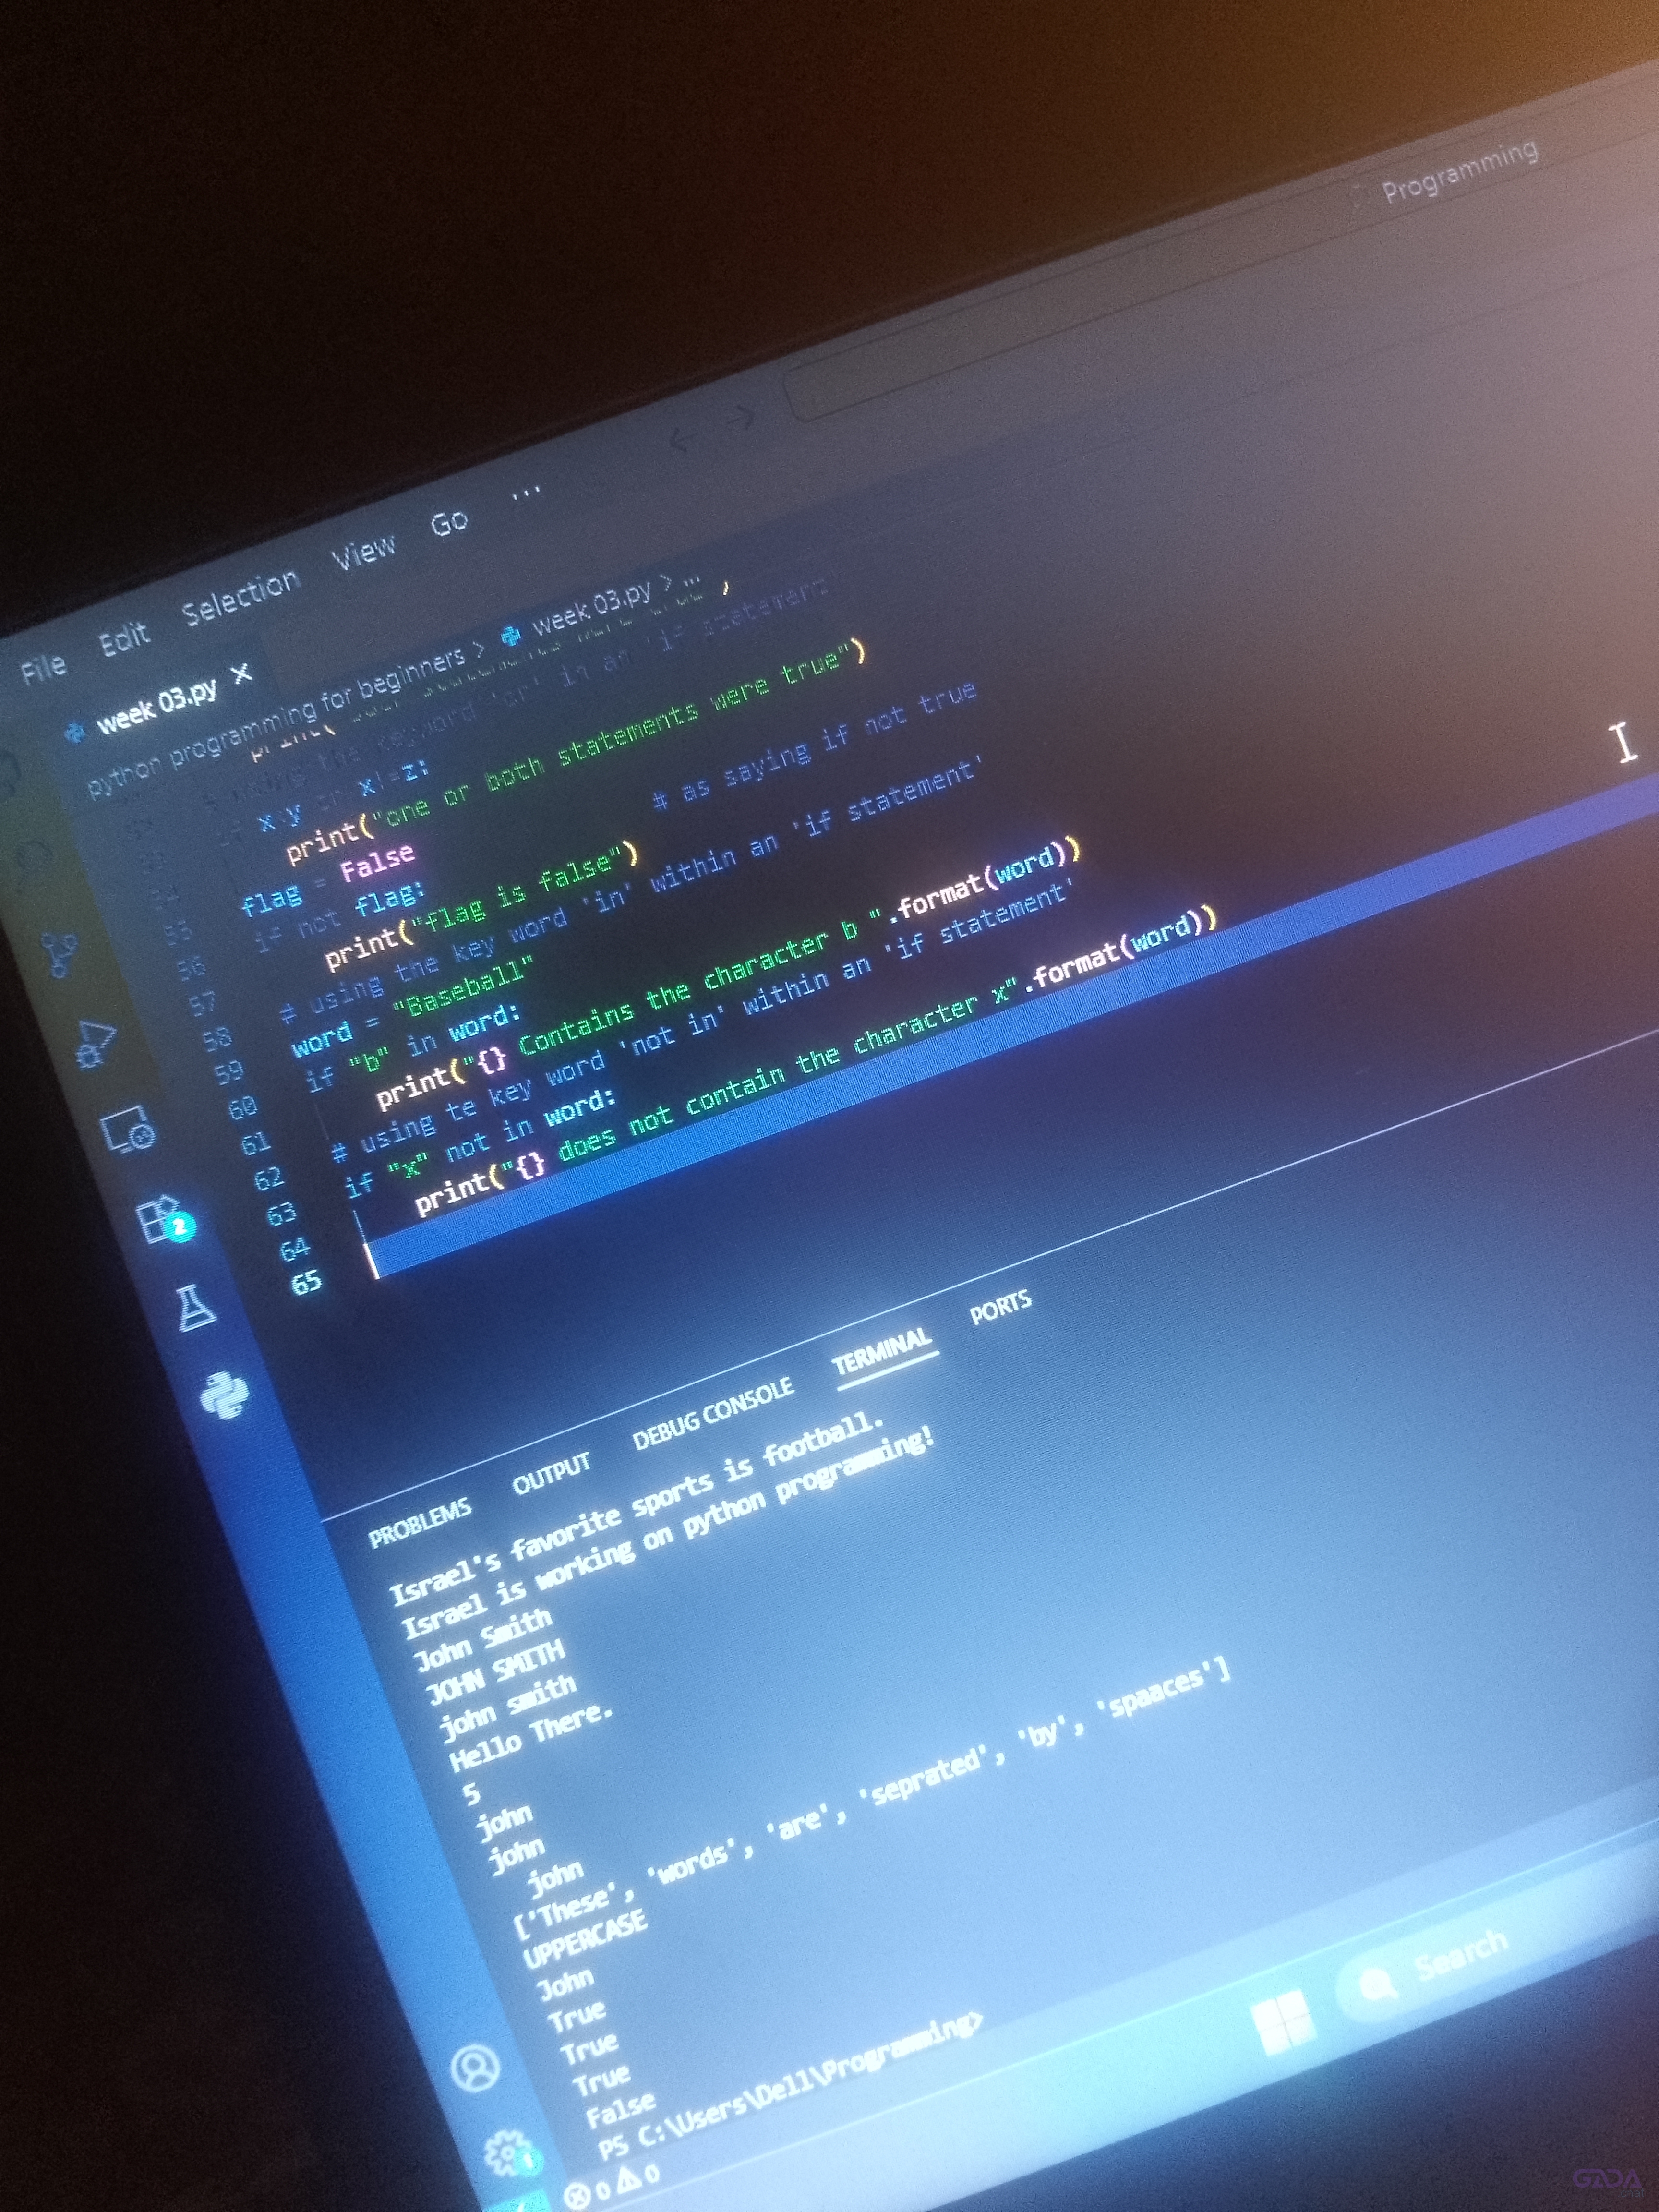Switch to the PORTS panel tab
The image size is (1659, 2212).
[1001, 1307]
